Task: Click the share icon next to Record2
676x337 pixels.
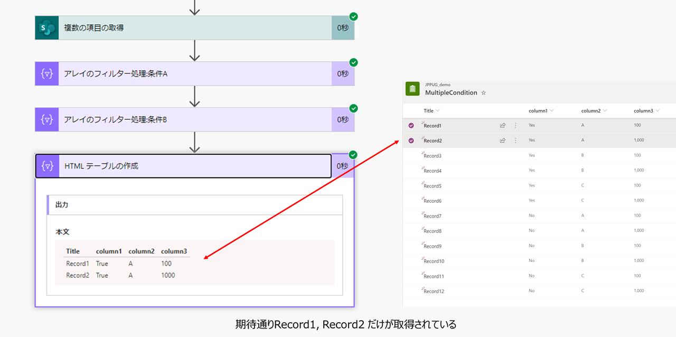Action: [502, 141]
